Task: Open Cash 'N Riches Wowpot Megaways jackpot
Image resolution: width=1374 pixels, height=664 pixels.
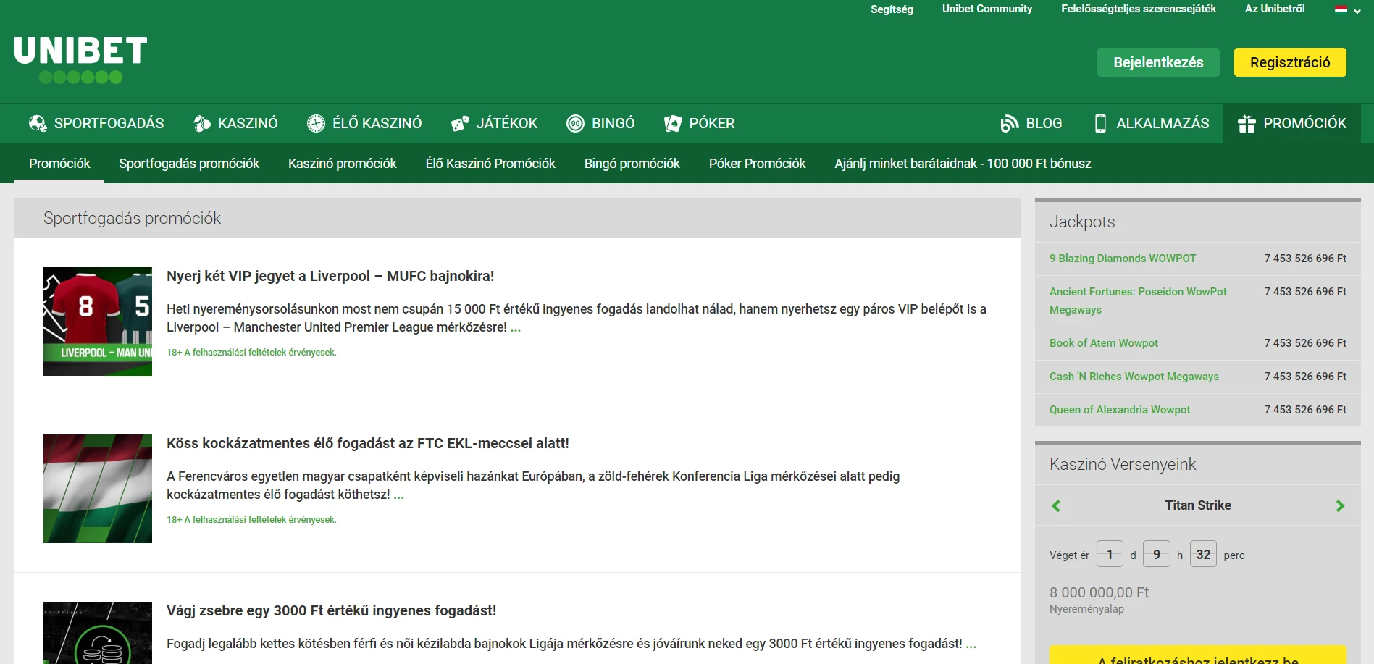Action: click(1134, 377)
